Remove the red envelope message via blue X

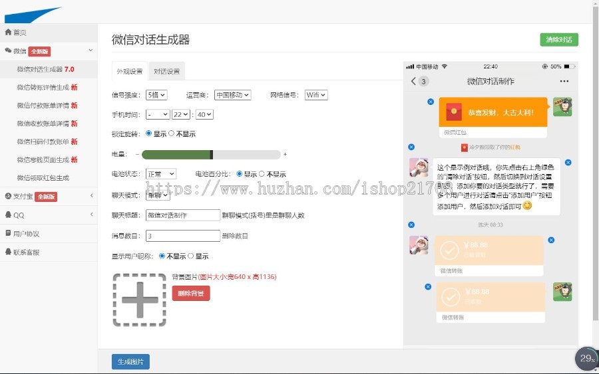[x=431, y=102]
